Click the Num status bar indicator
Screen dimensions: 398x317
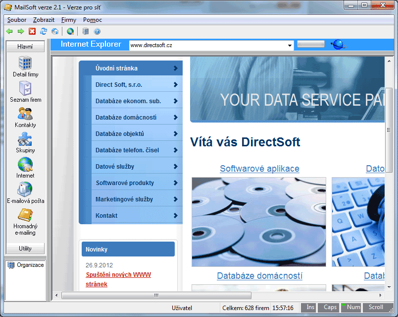point(351,308)
